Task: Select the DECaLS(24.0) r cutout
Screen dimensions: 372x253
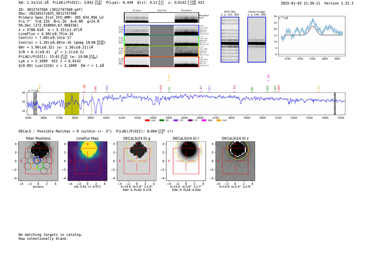Action: pos(186,161)
